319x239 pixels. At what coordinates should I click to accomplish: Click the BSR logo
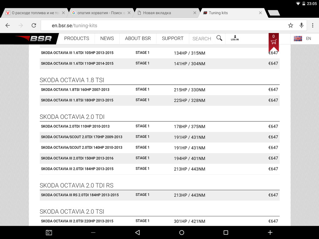click(34, 38)
